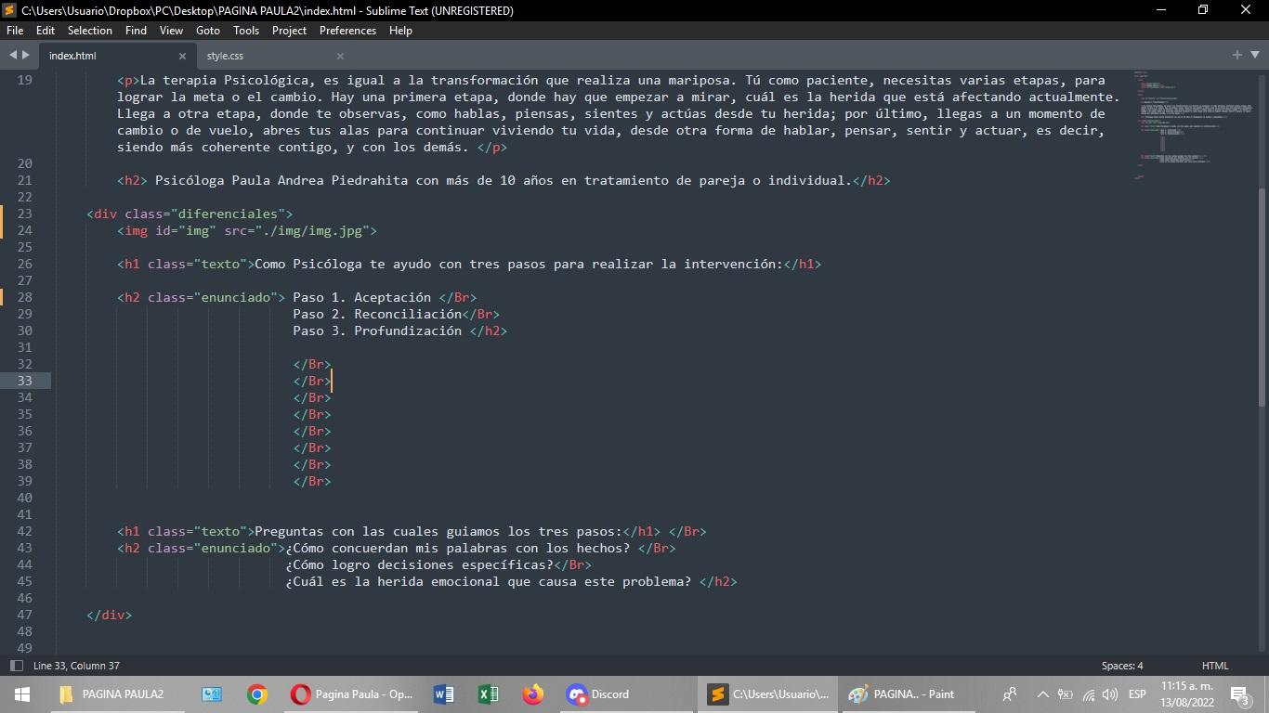Click line number 28 in gutter
The image size is (1269, 713).
[24, 297]
